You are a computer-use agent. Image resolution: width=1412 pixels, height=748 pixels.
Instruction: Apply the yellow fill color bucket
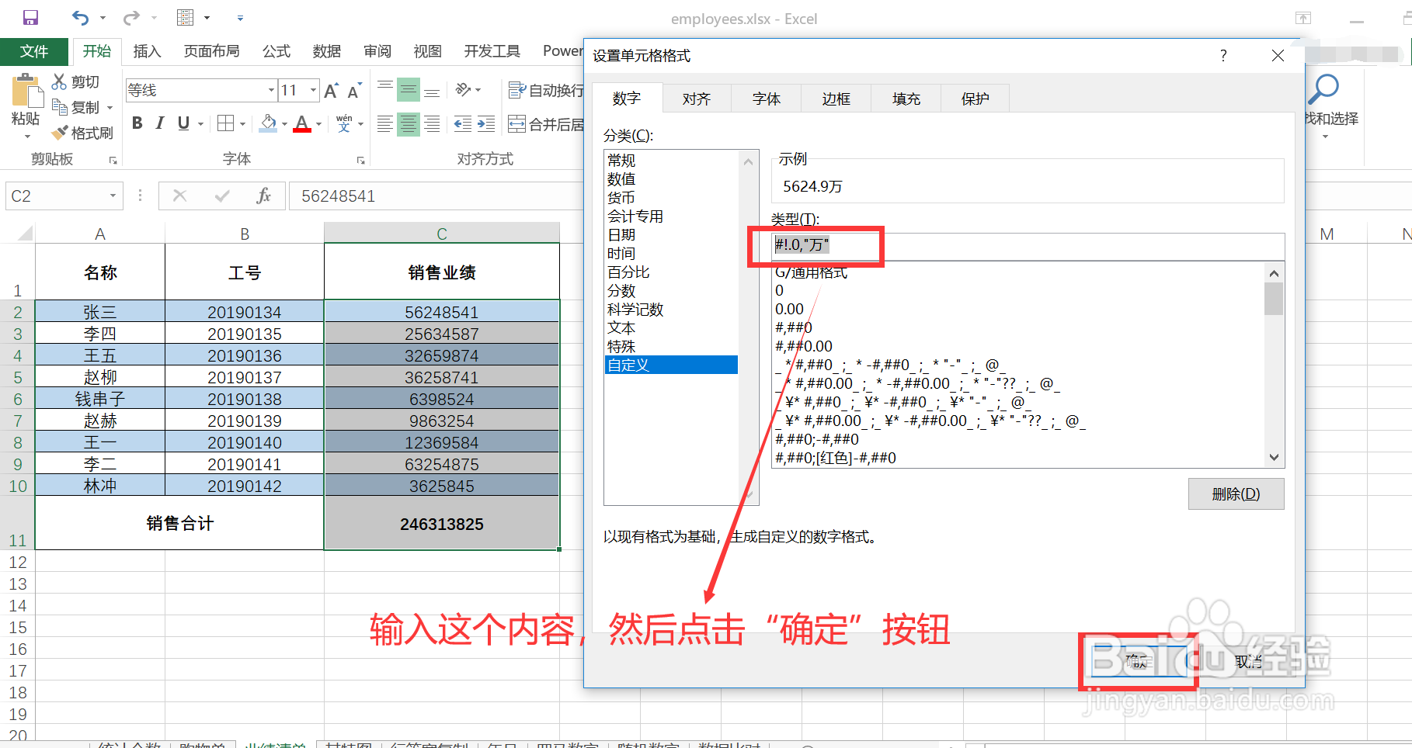268,123
